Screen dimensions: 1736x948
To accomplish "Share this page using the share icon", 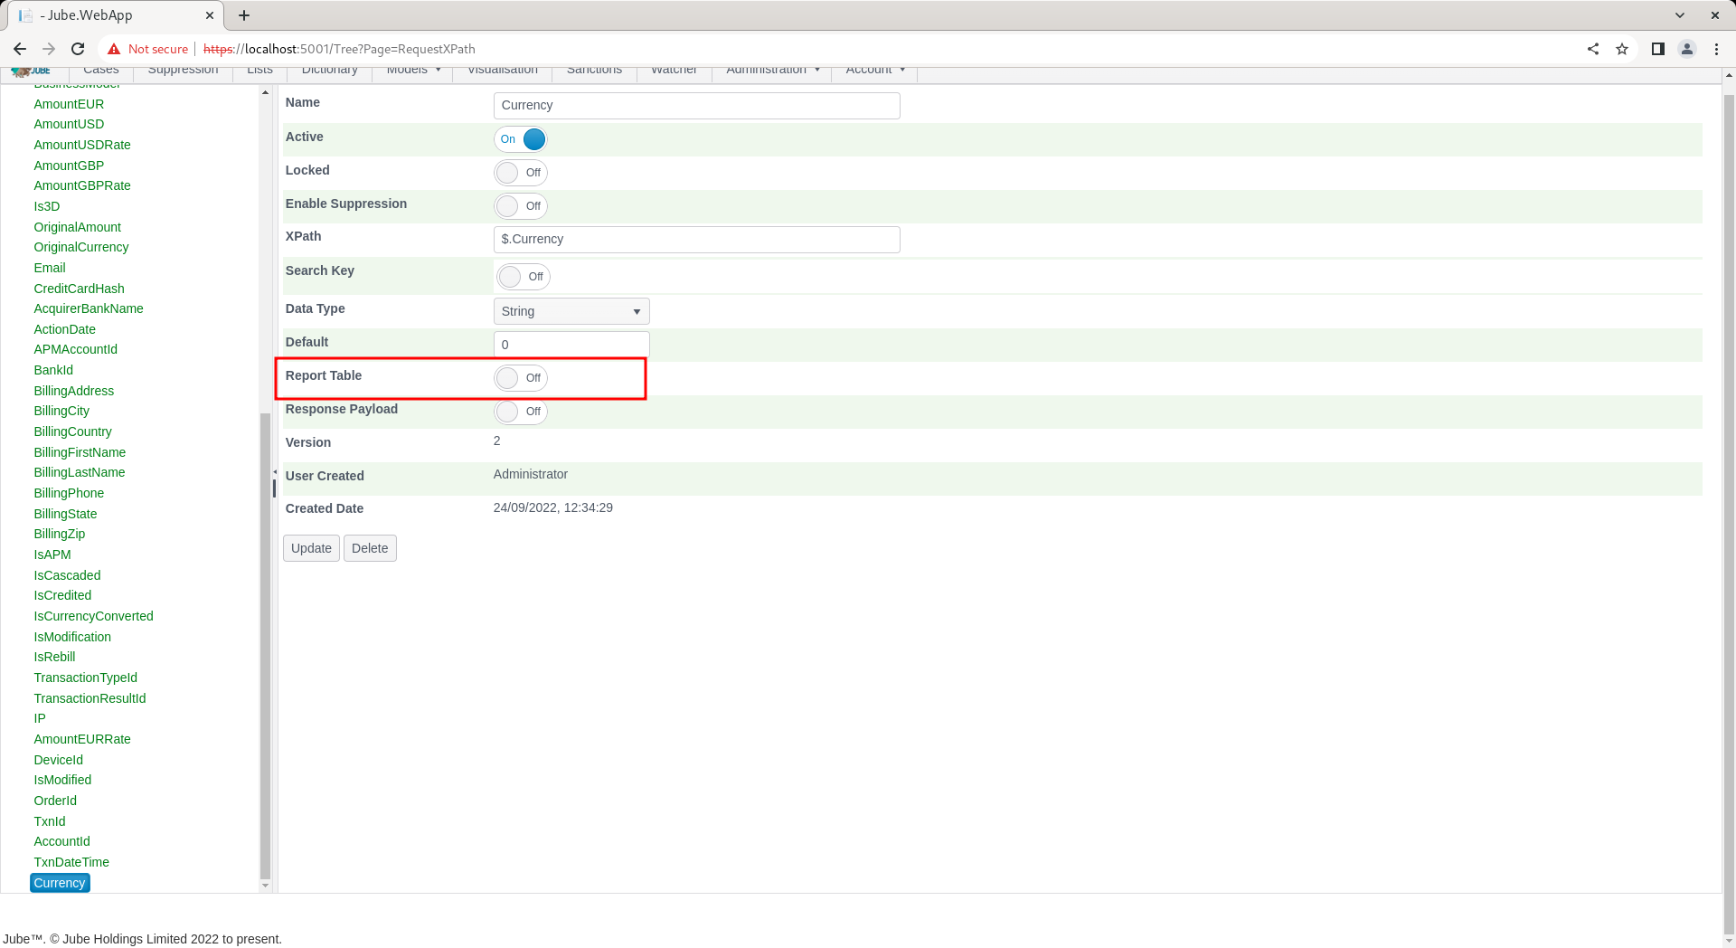I will click(x=1593, y=49).
